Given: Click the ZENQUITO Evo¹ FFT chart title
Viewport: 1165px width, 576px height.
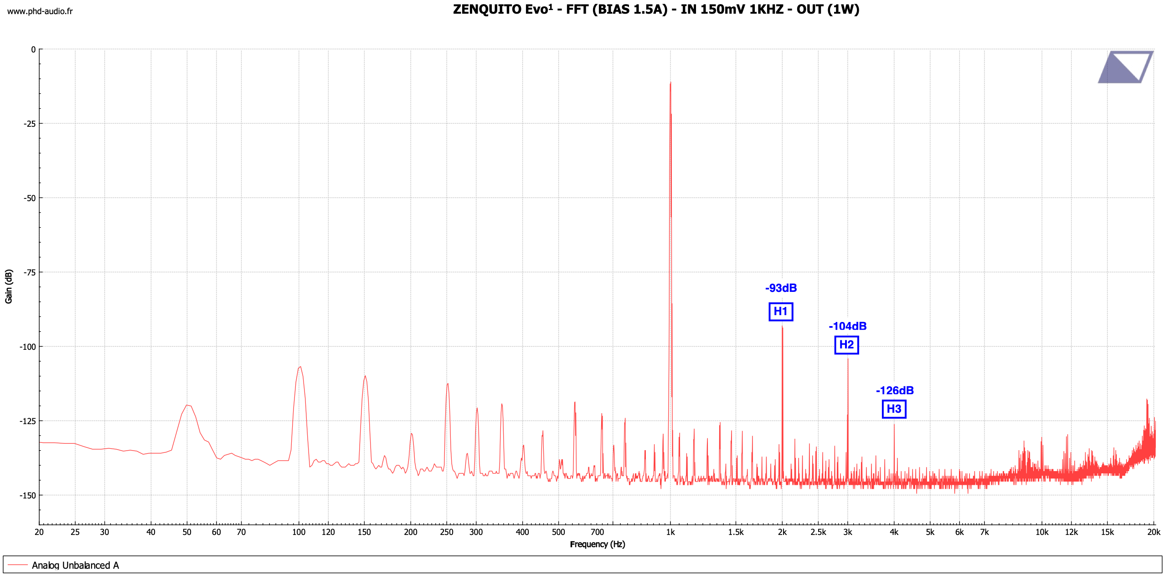Looking at the screenshot, I should 656,10.
